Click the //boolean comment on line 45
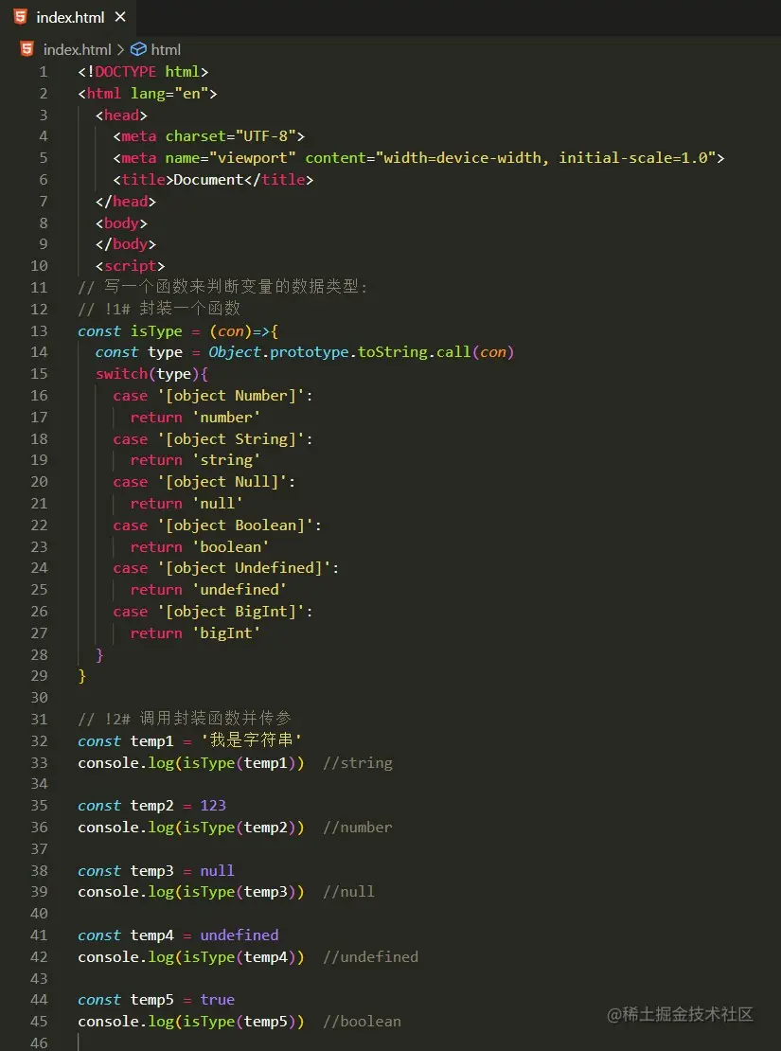This screenshot has height=1051, width=781. (362, 1022)
